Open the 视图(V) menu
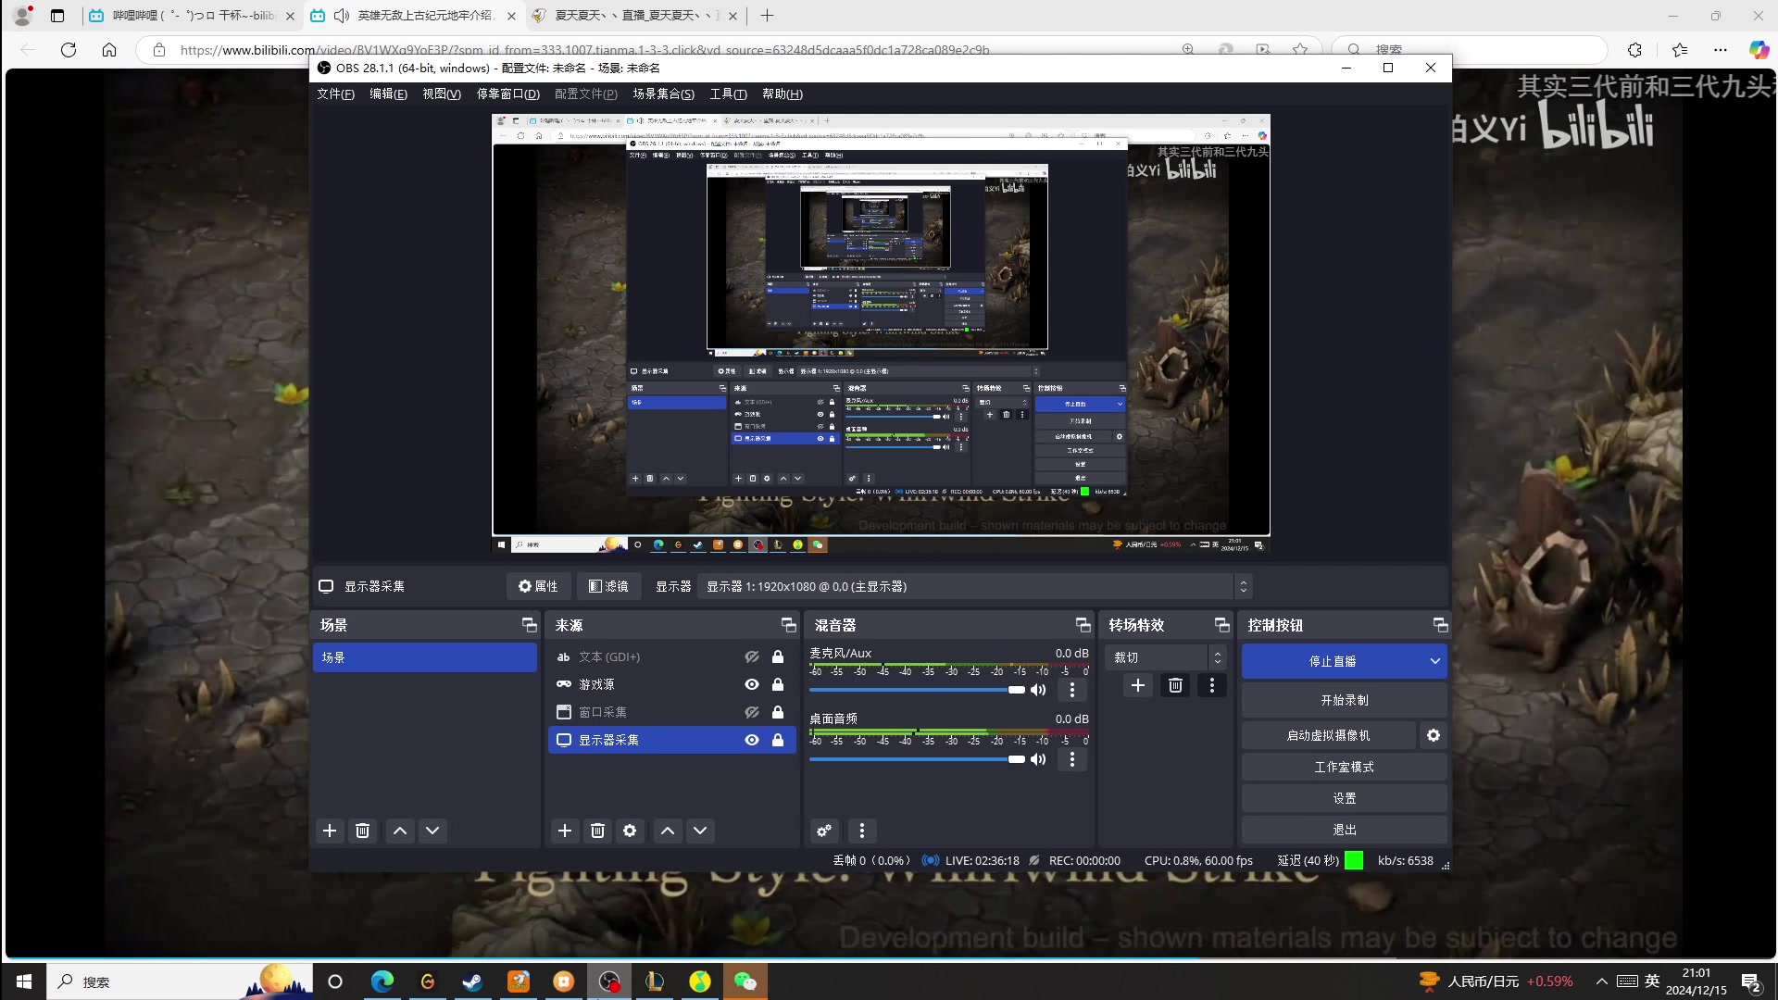Image resolution: width=1778 pixels, height=1000 pixels. click(x=442, y=94)
